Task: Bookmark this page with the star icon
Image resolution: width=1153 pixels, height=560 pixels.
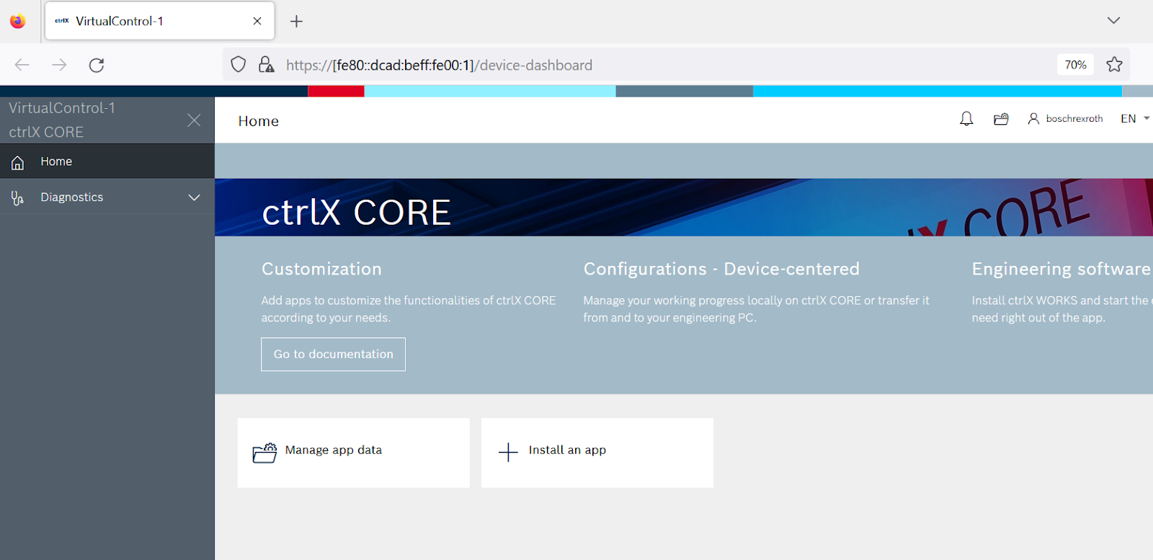Action: click(x=1114, y=65)
